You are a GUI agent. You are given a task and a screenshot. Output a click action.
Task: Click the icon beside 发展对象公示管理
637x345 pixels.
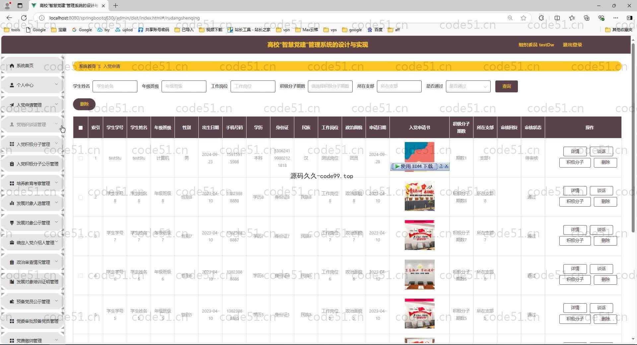(12, 223)
